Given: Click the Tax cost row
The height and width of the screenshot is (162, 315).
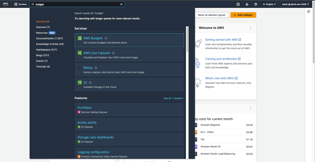Looking at the screenshot, I should pyautogui.click(x=224, y=139).
